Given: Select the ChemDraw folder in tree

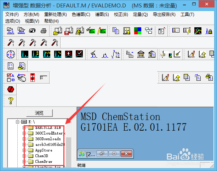Looking at the screenshot, I should (x=44, y=161).
